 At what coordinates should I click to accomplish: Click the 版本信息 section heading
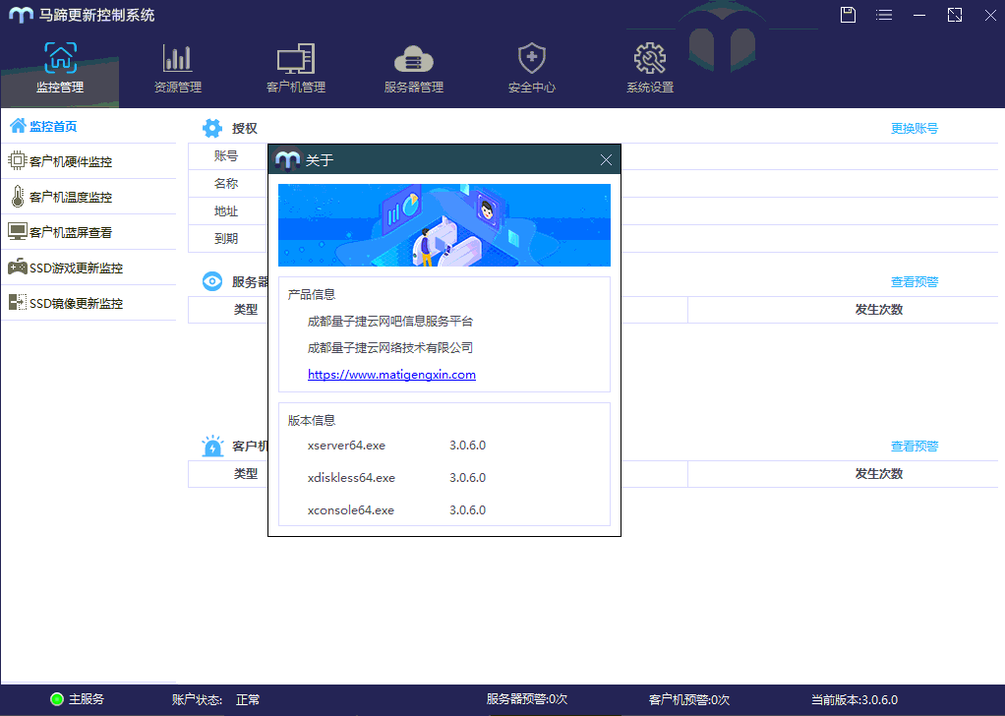click(x=312, y=421)
